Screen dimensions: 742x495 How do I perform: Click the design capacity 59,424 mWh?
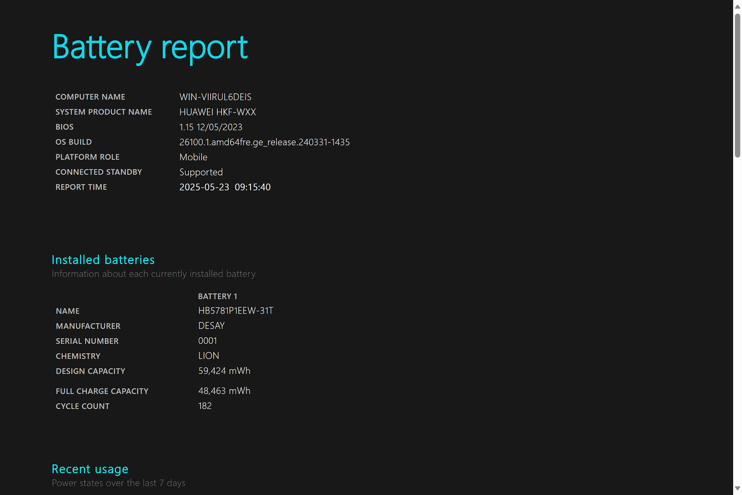[x=224, y=371]
